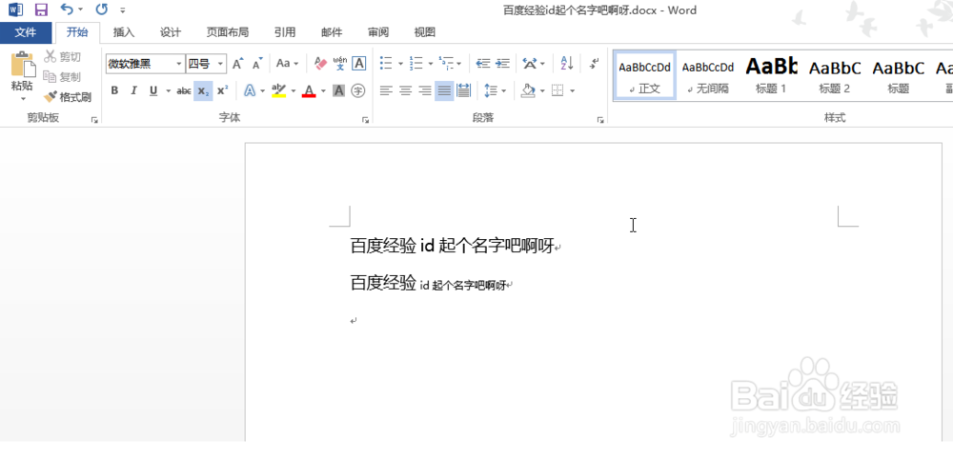953x459 pixels.
Task: Switch to the 审阅 (Review) tab
Action: [x=378, y=32]
